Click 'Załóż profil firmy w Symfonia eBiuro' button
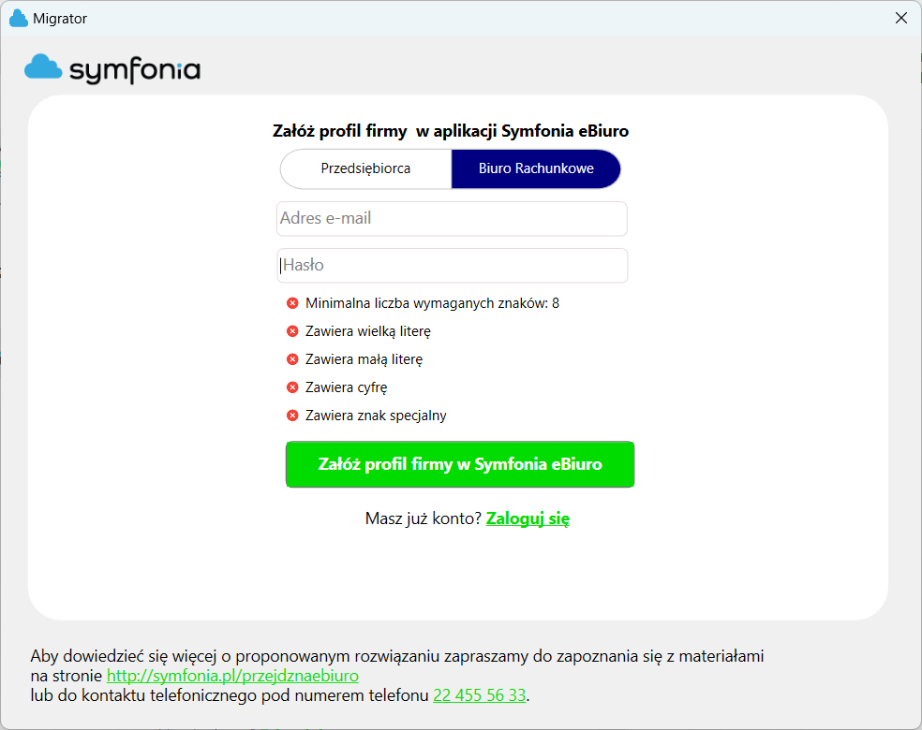This screenshot has width=922, height=730. coord(460,464)
